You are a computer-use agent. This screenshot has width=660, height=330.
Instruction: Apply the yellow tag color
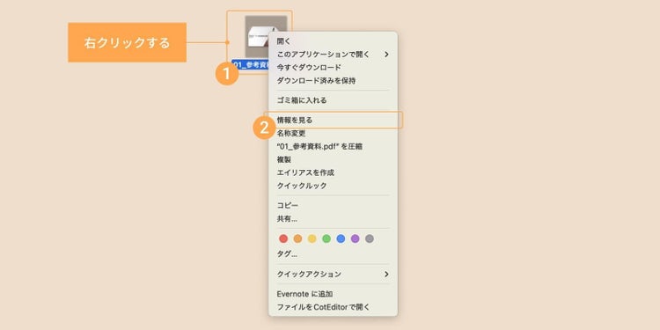pyautogui.click(x=312, y=238)
